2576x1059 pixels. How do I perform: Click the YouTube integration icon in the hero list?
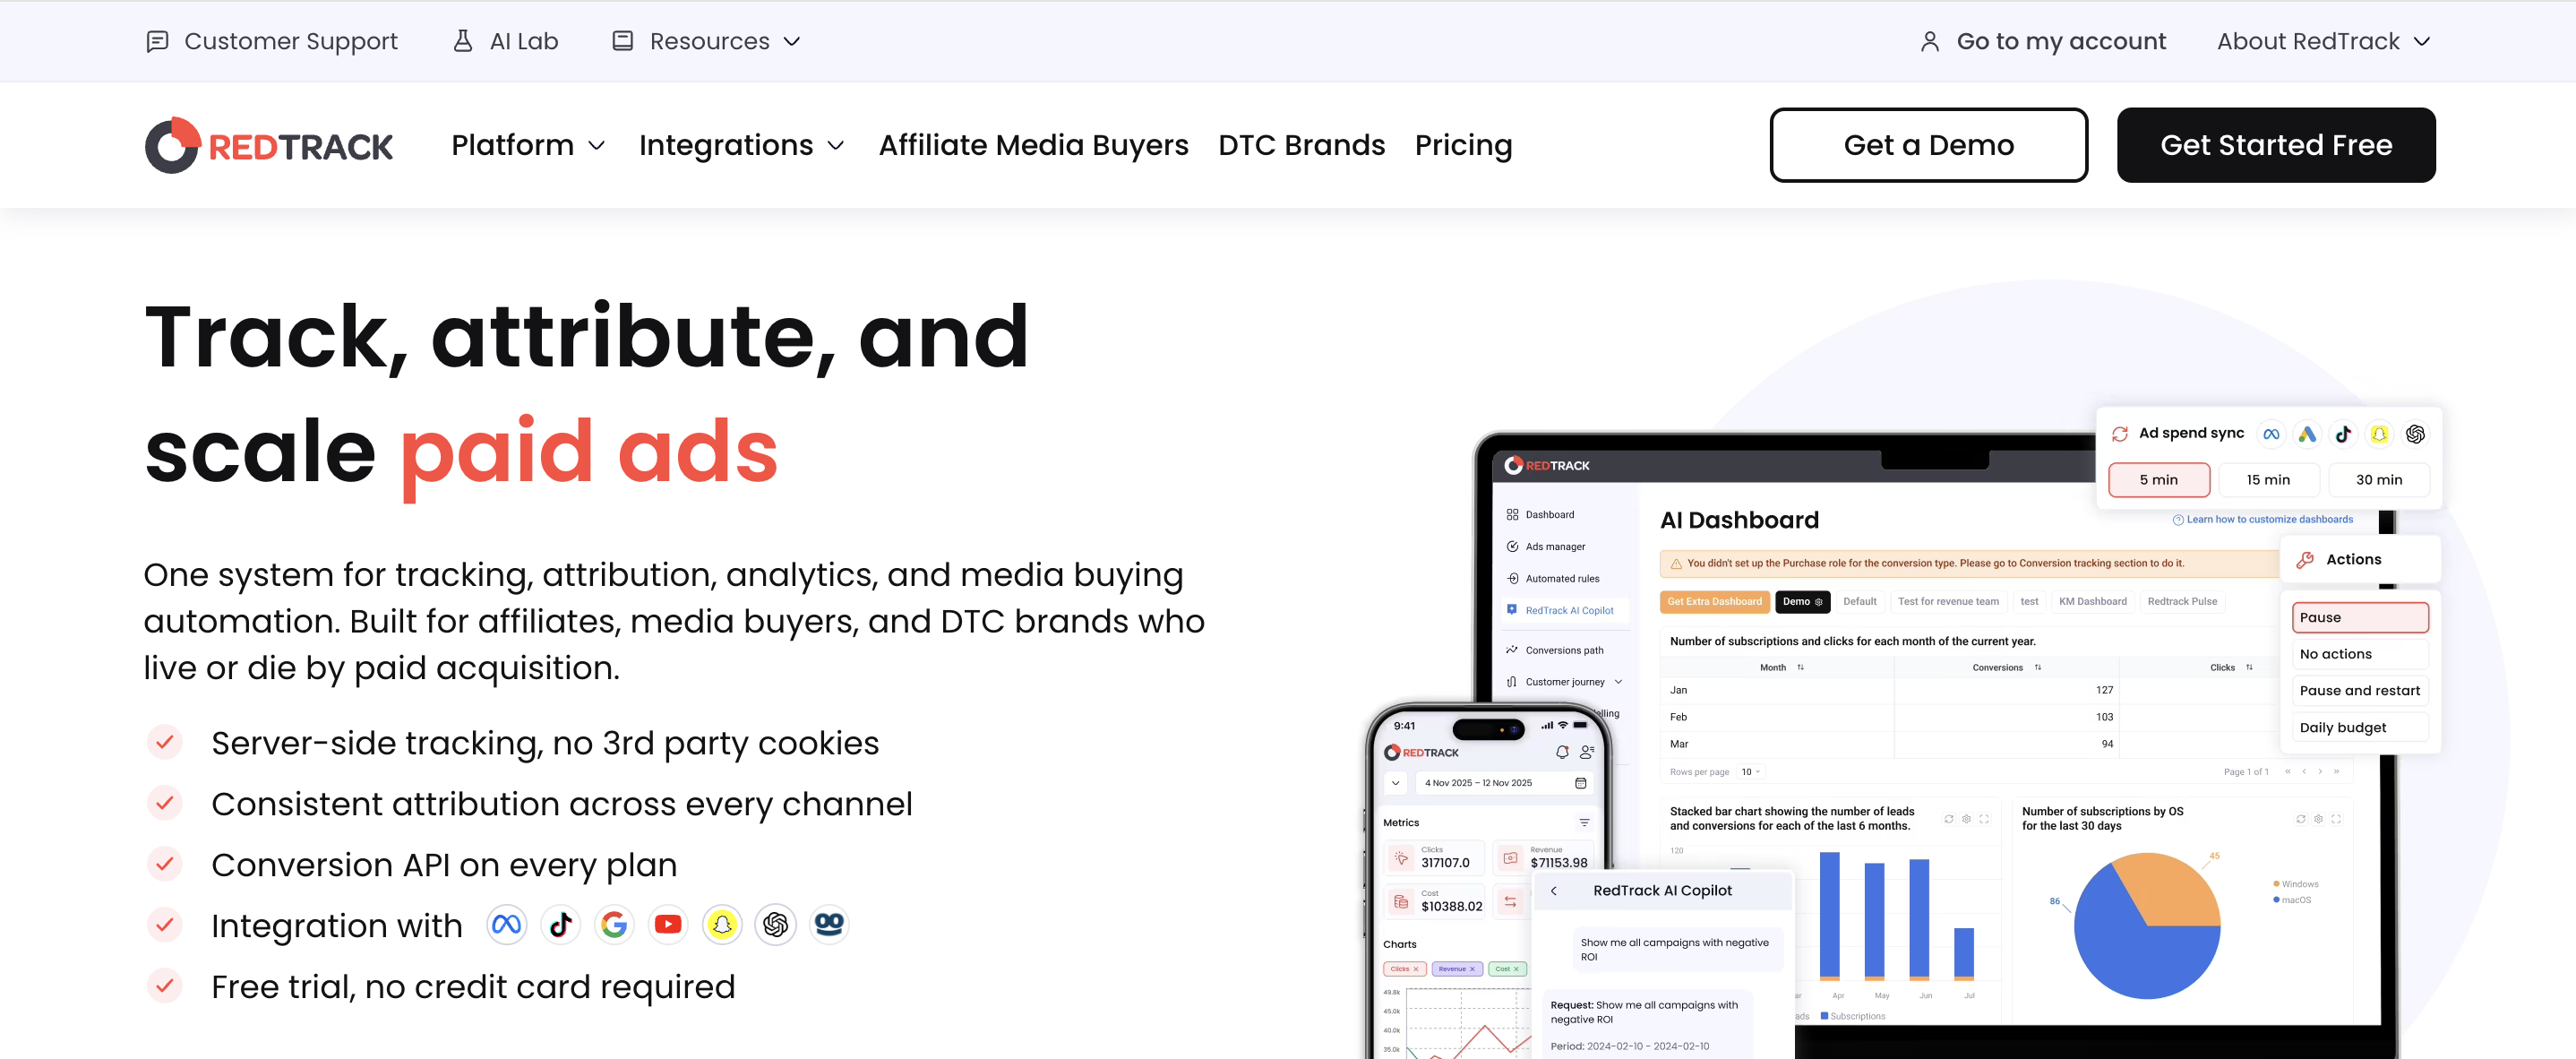pos(668,924)
